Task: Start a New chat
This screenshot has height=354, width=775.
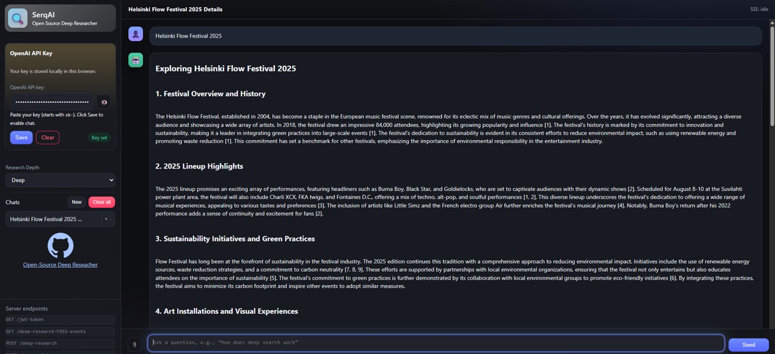Action: pyautogui.click(x=76, y=202)
